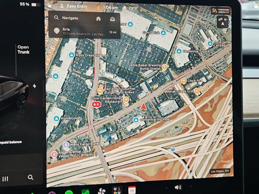Open the Calendar app showing 29
Screen dimensions: 259x194
tap(132, 190)
